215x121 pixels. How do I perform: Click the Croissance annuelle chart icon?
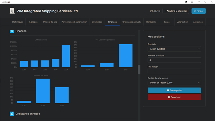(x=12, y=114)
